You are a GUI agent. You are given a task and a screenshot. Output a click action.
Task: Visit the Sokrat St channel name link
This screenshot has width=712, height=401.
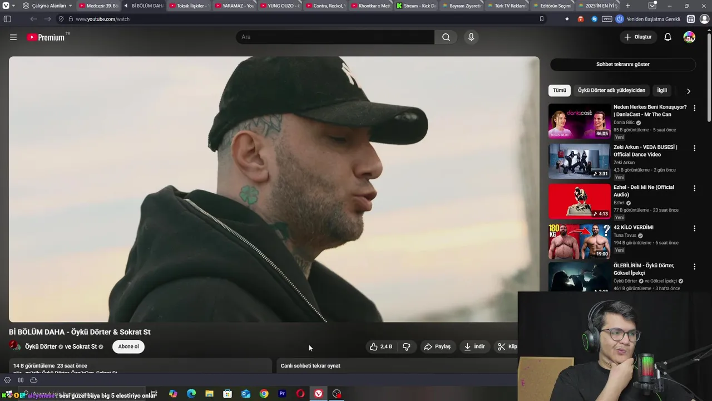click(85, 346)
